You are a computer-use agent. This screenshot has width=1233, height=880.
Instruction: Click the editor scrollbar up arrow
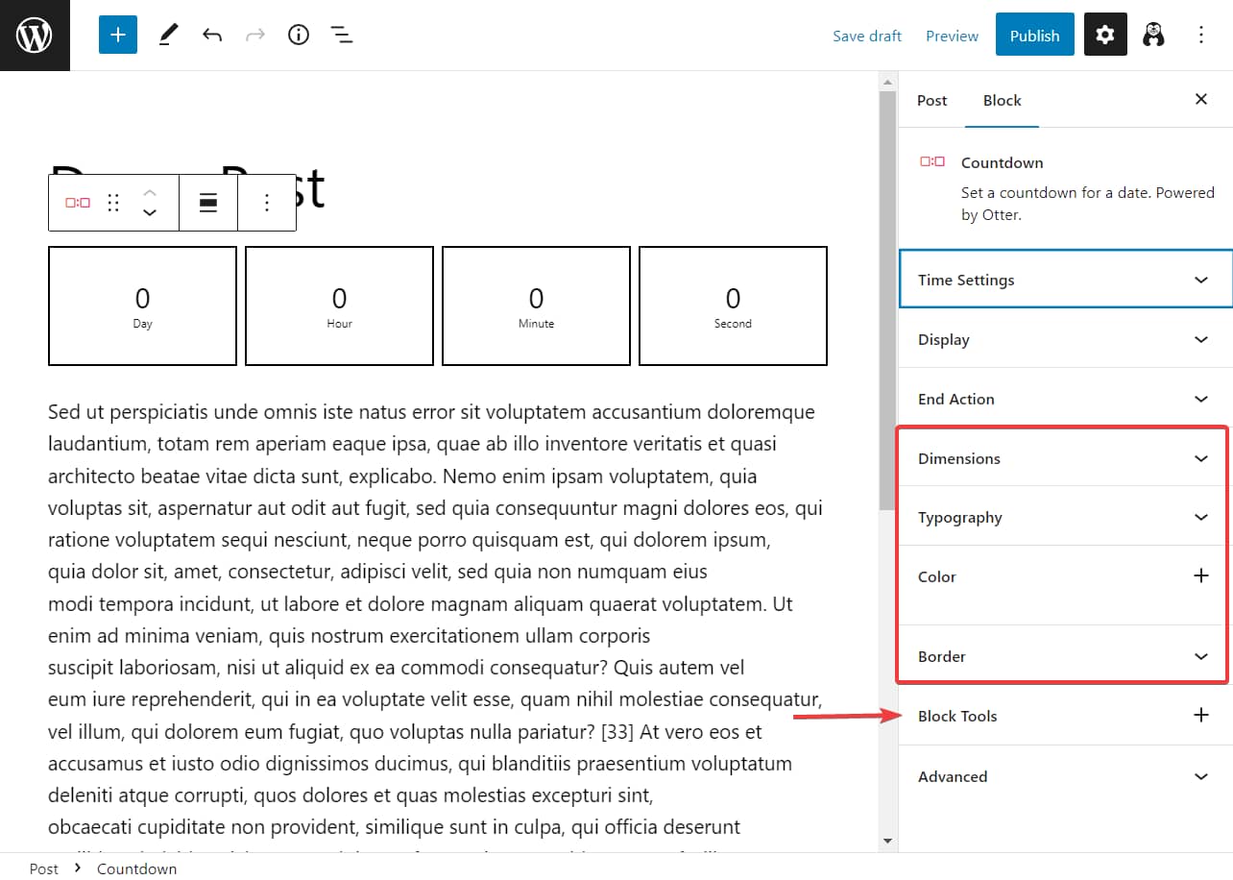coord(887,83)
